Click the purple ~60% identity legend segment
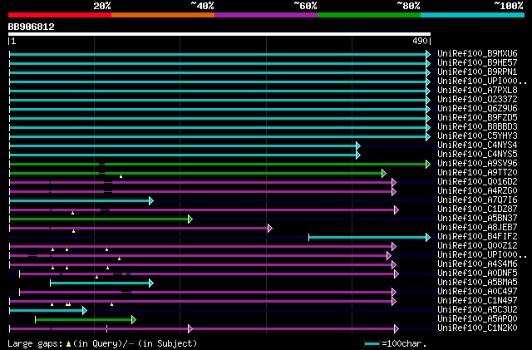The width and height of the screenshot is (532, 350). coord(266,15)
